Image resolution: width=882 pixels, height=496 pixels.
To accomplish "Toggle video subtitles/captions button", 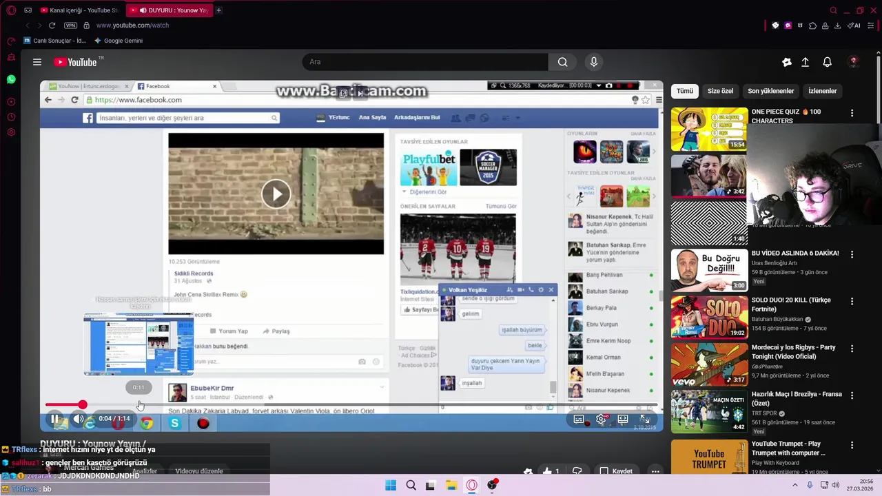I will 579,419.
